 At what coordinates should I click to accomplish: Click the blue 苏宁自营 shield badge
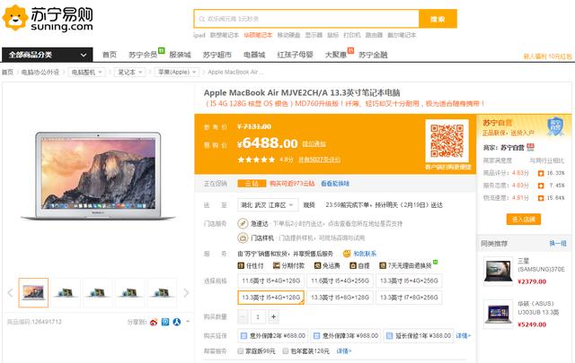[555, 126]
